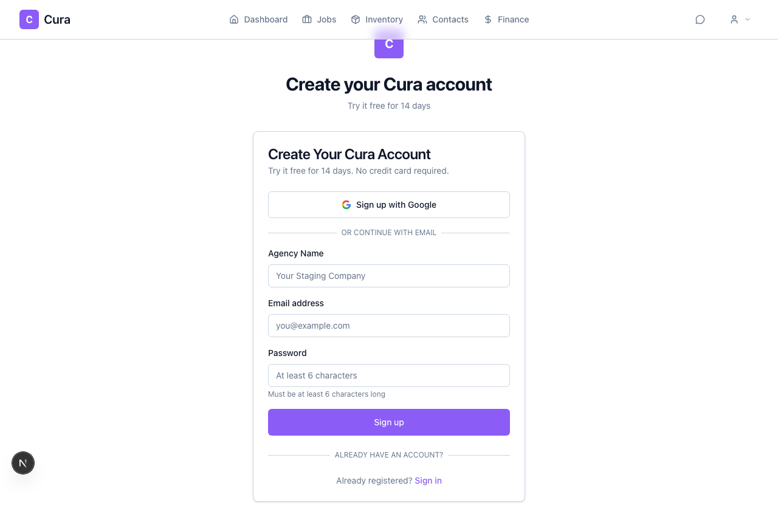Select the Jobs briefcase icon
Screen dimensions: 778x531
click(x=306, y=19)
